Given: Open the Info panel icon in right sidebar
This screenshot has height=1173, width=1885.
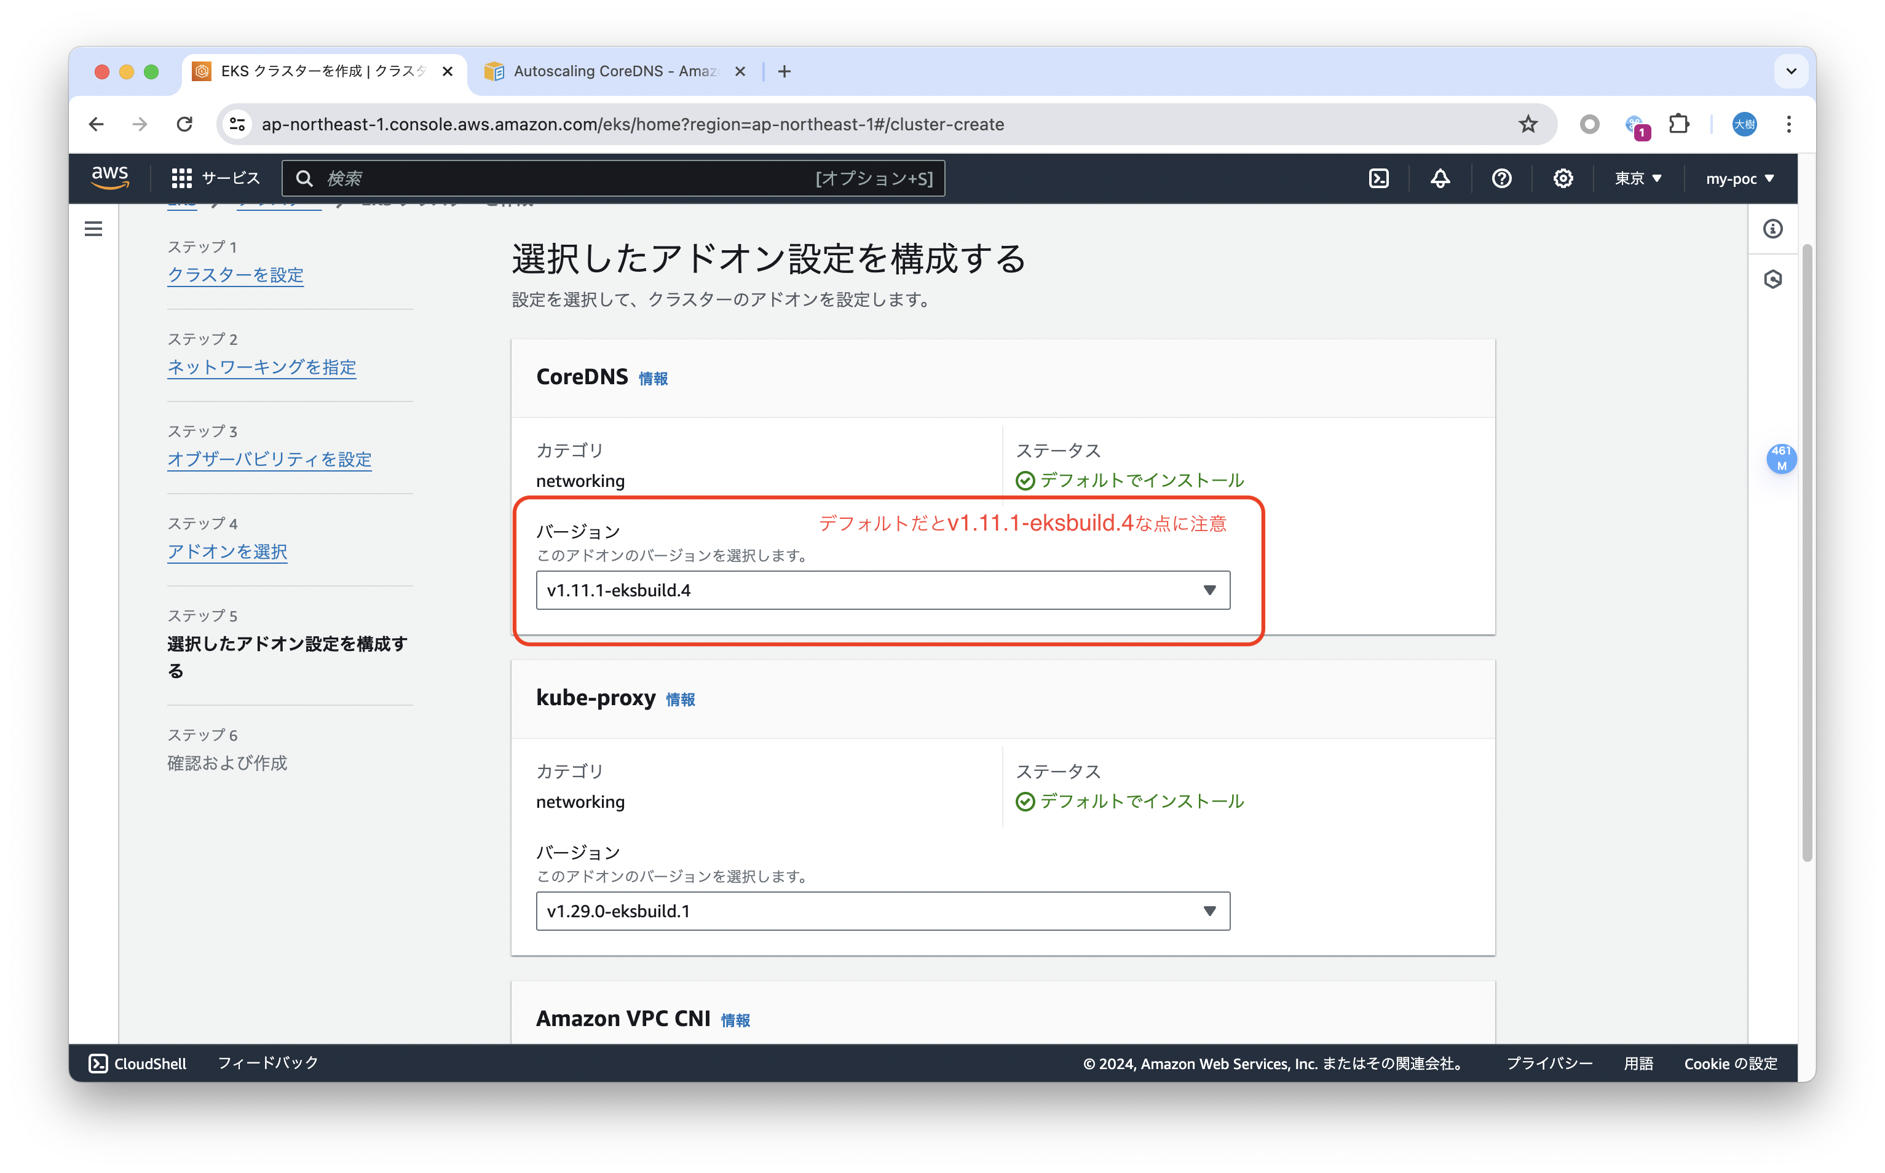Looking at the screenshot, I should (x=1772, y=228).
